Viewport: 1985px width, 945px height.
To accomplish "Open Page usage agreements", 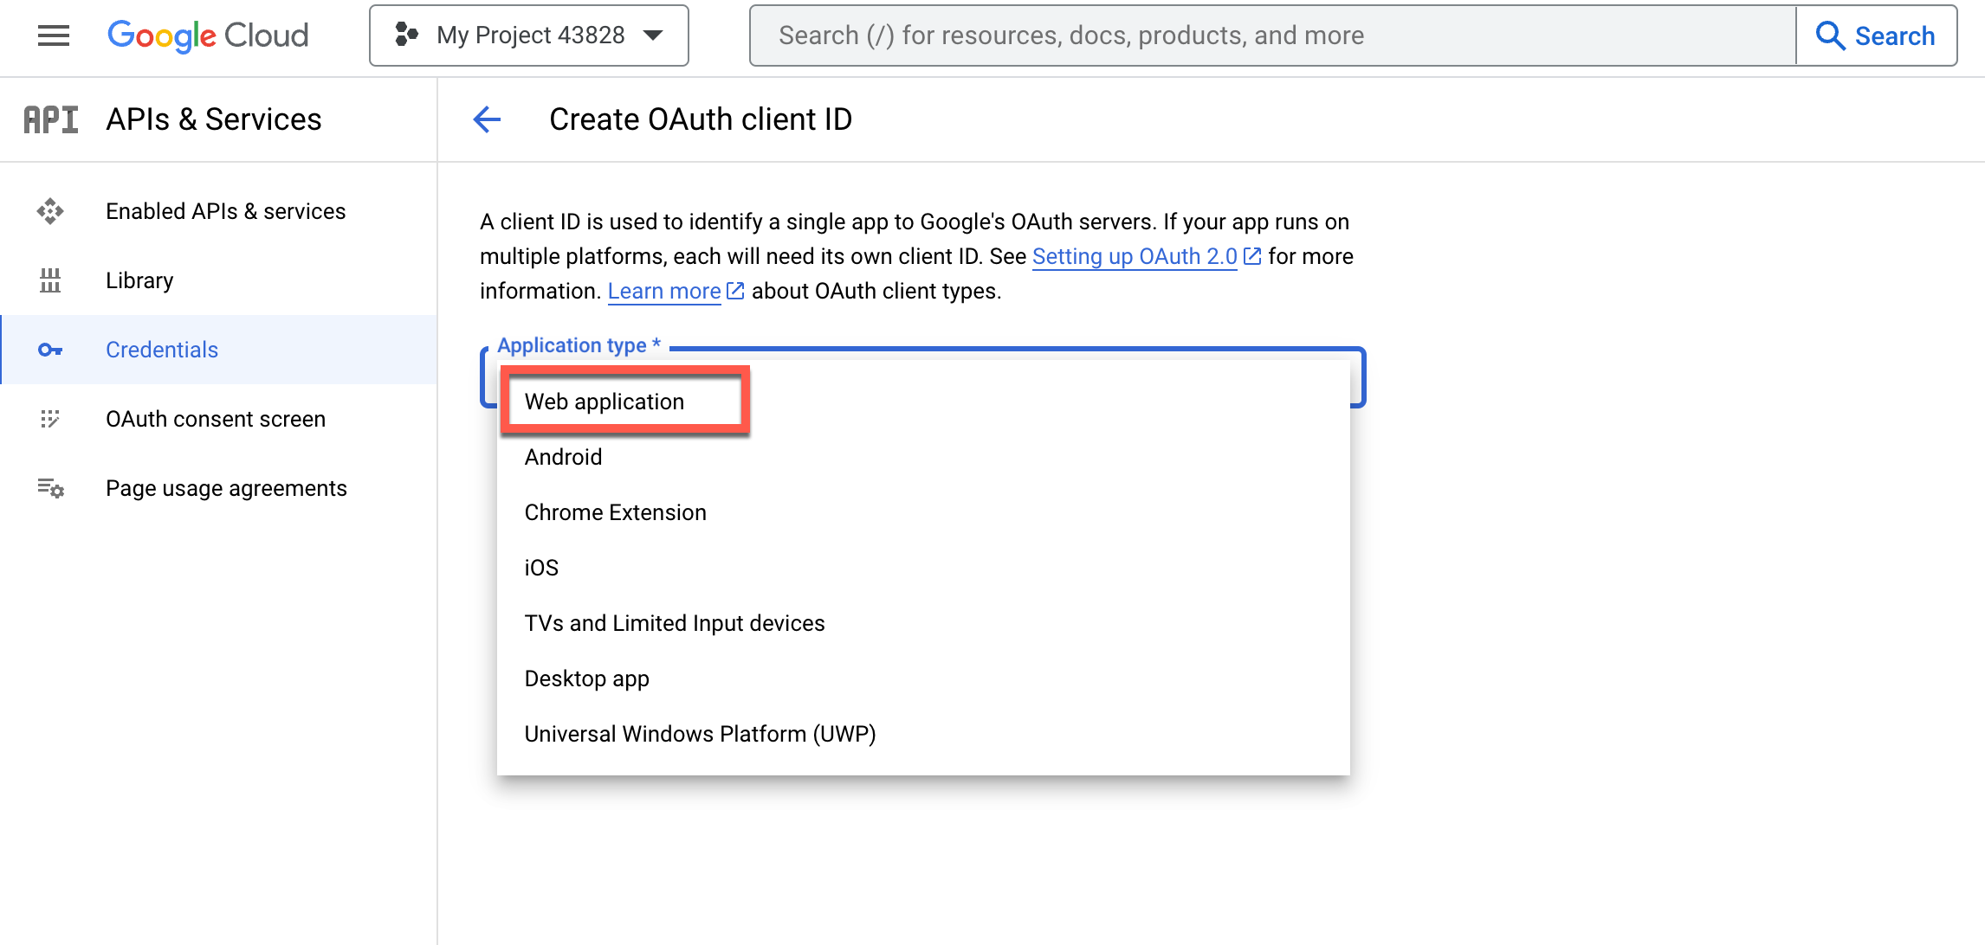I will coord(219,488).
